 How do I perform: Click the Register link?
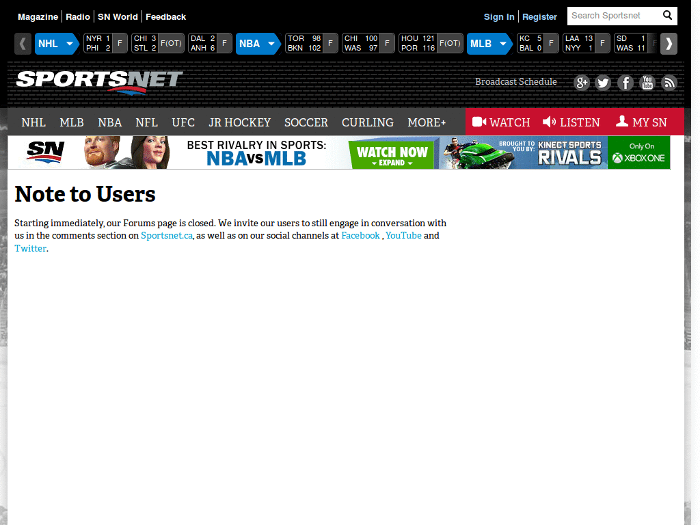539,16
